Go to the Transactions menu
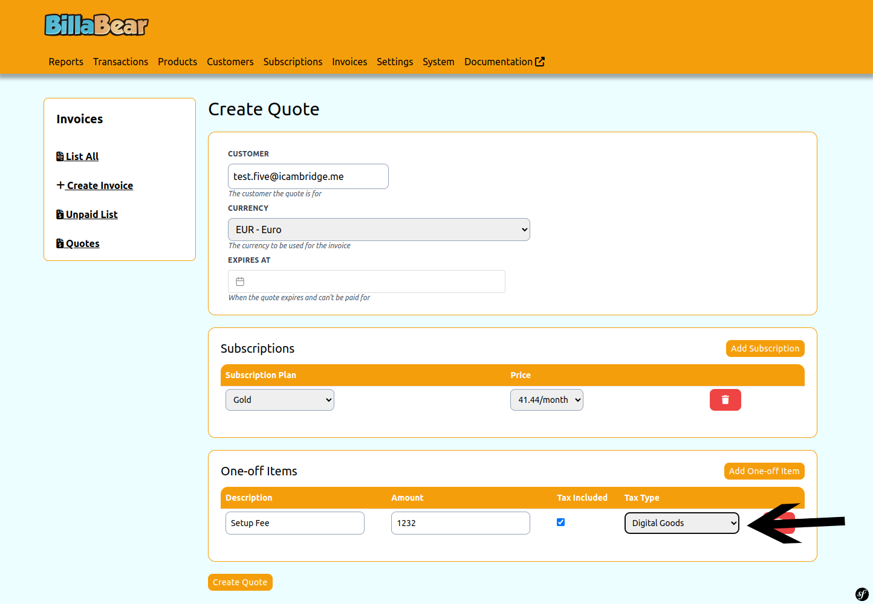Image resolution: width=873 pixels, height=604 pixels. point(120,62)
